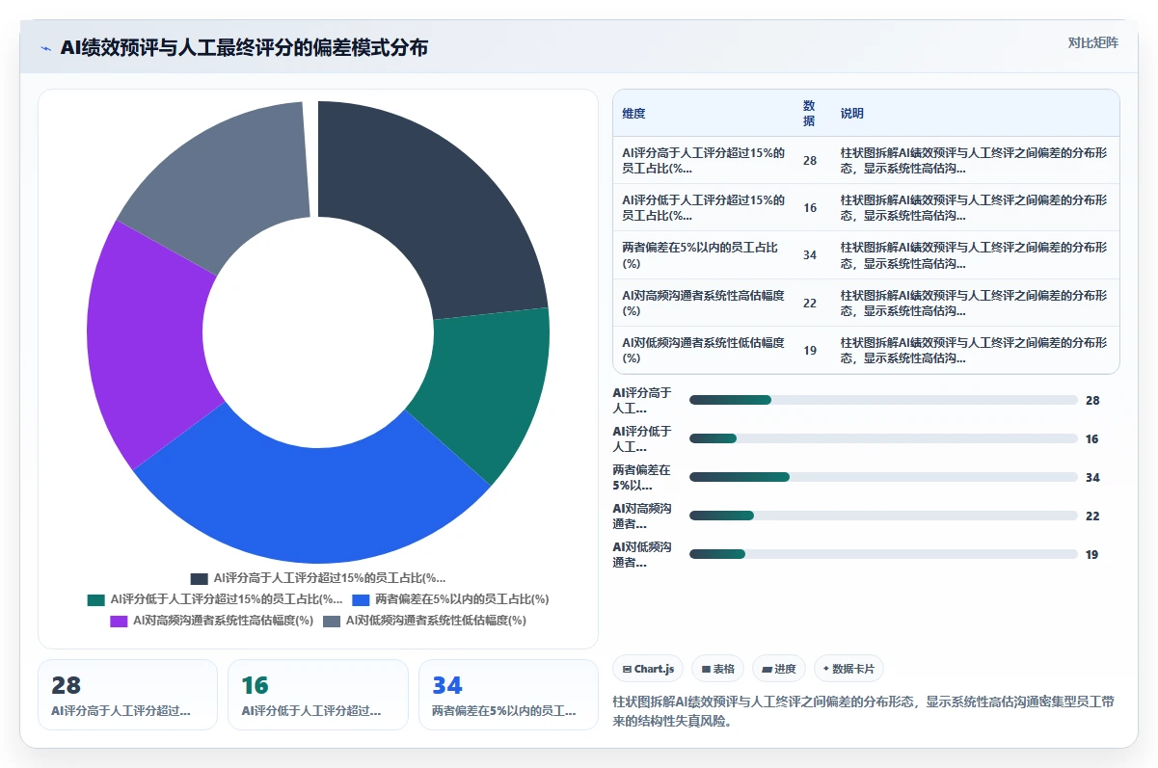Click legend text 两者偏差在5%以内的员工占比(%)
The height and width of the screenshot is (768, 1158).
462,599
